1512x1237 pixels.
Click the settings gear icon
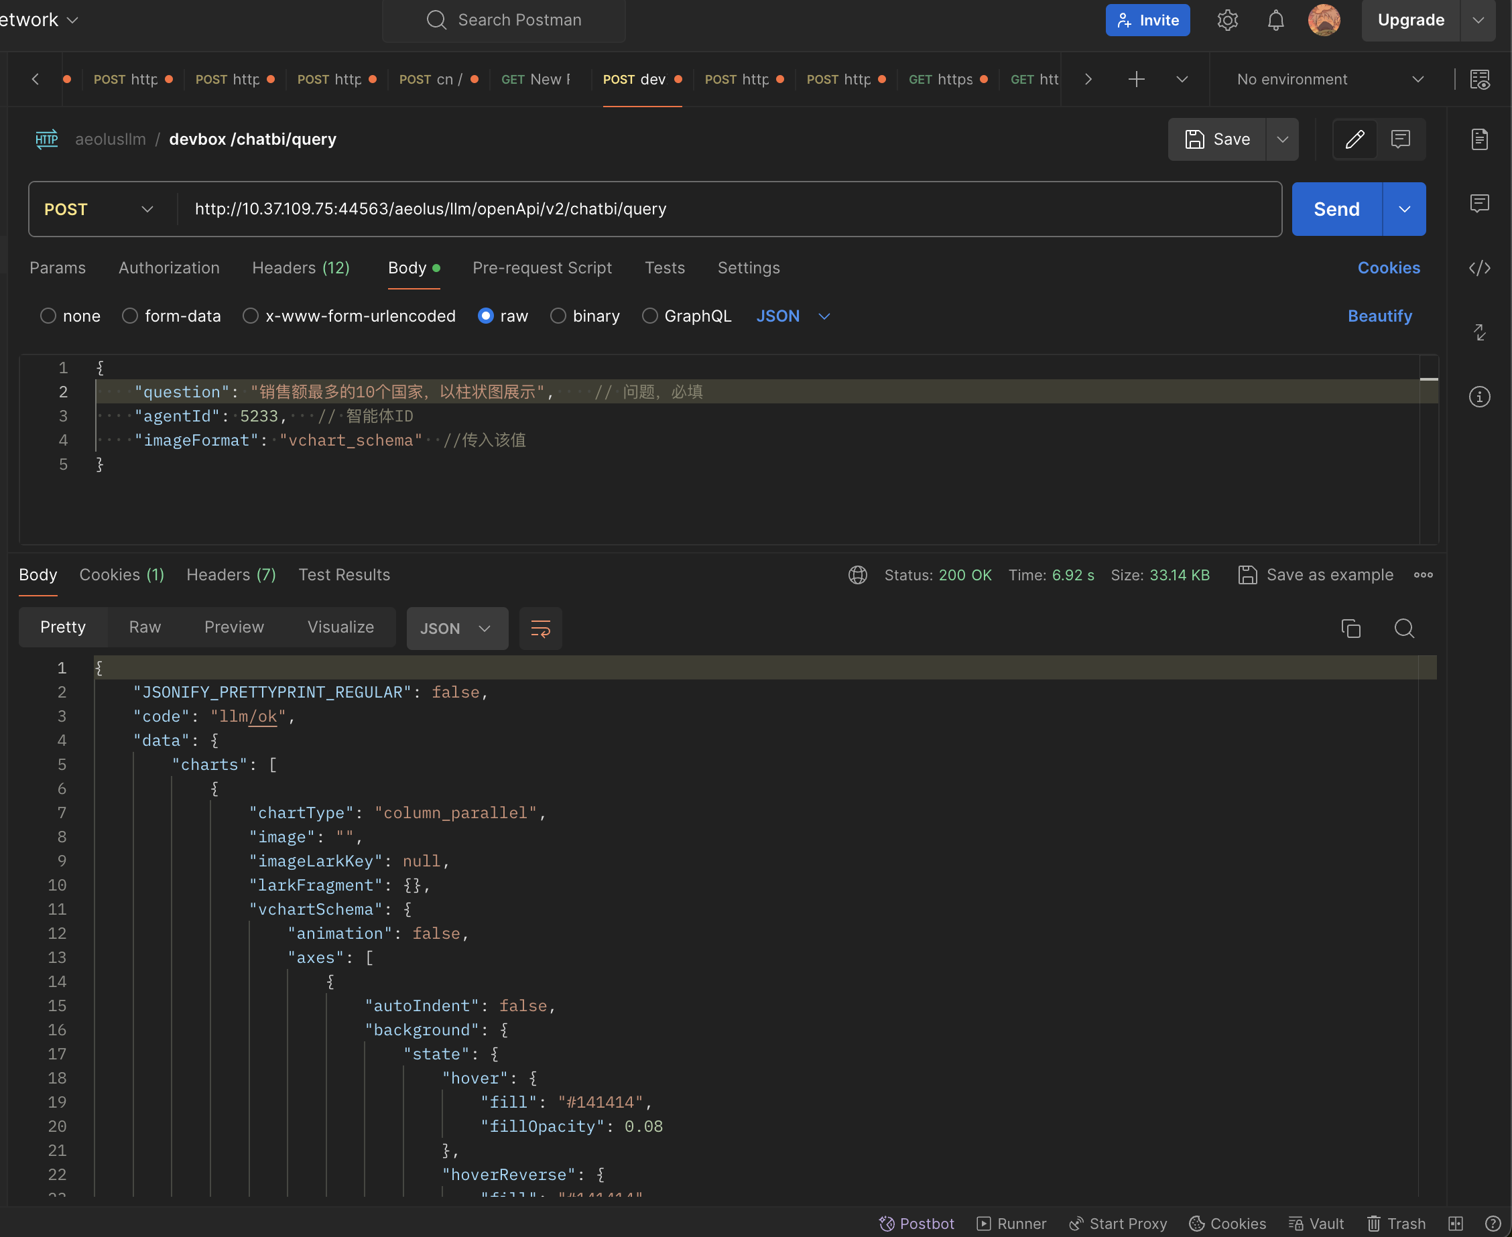click(1227, 20)
